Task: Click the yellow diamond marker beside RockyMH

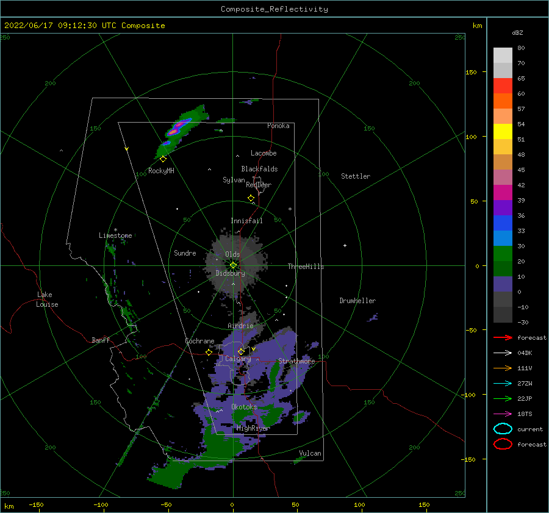Action: pos(163,159)
